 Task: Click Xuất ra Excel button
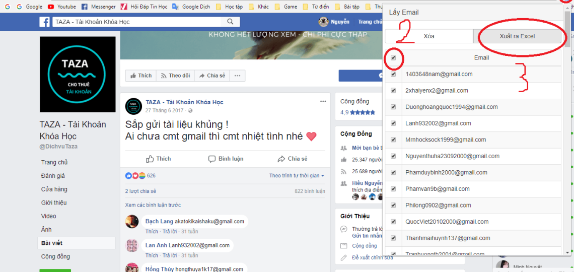(x=517, y=36)
